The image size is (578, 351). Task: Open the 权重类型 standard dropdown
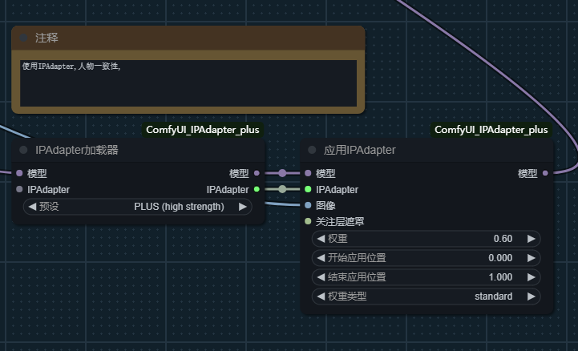pos(426,297)
